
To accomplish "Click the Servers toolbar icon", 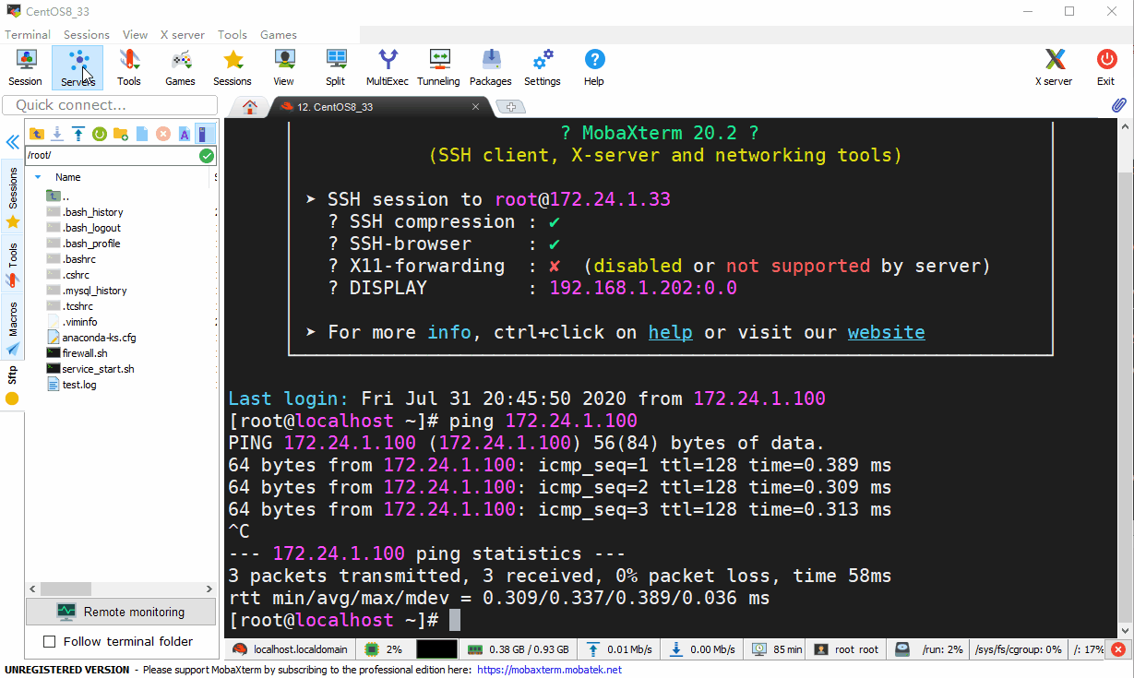I will pos(78,67).
